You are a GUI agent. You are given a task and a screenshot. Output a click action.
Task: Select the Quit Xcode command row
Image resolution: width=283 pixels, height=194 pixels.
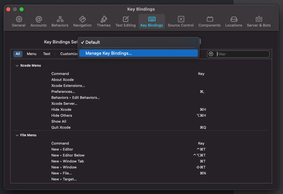pos(141,127)
